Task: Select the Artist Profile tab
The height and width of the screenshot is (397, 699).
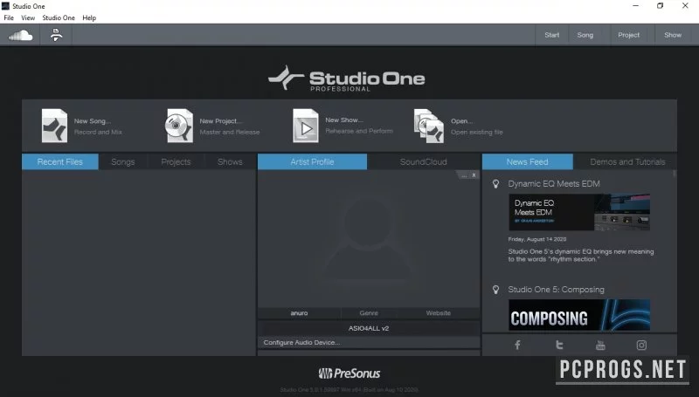Action: coord(312,162)
